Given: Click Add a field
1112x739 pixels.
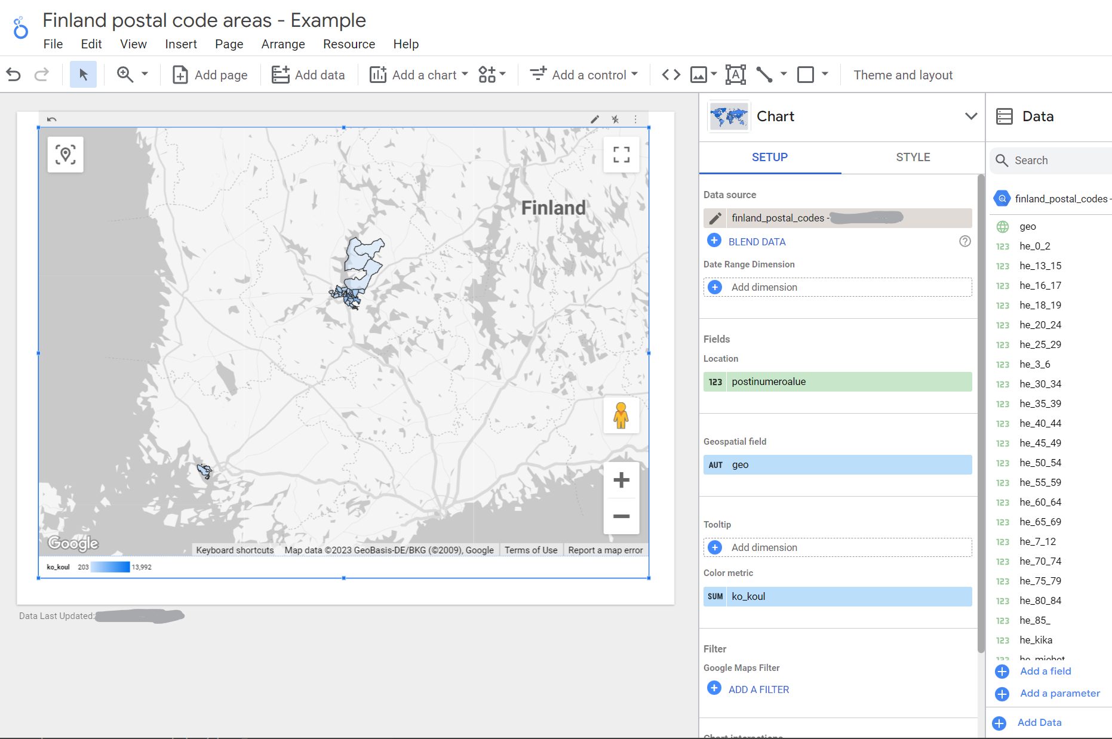Looking at the screenshot, I should [1045, 671].
